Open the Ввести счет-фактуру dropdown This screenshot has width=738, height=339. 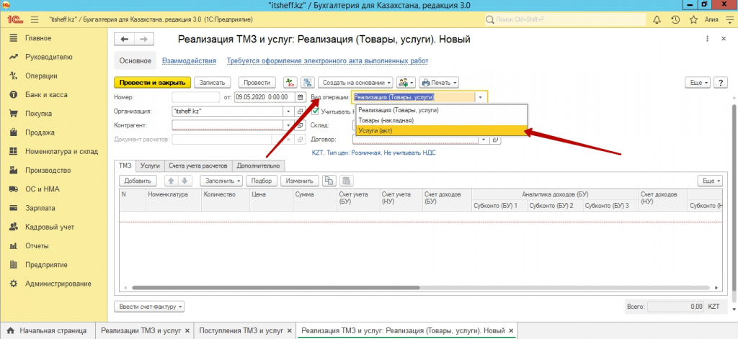(150, 307)
